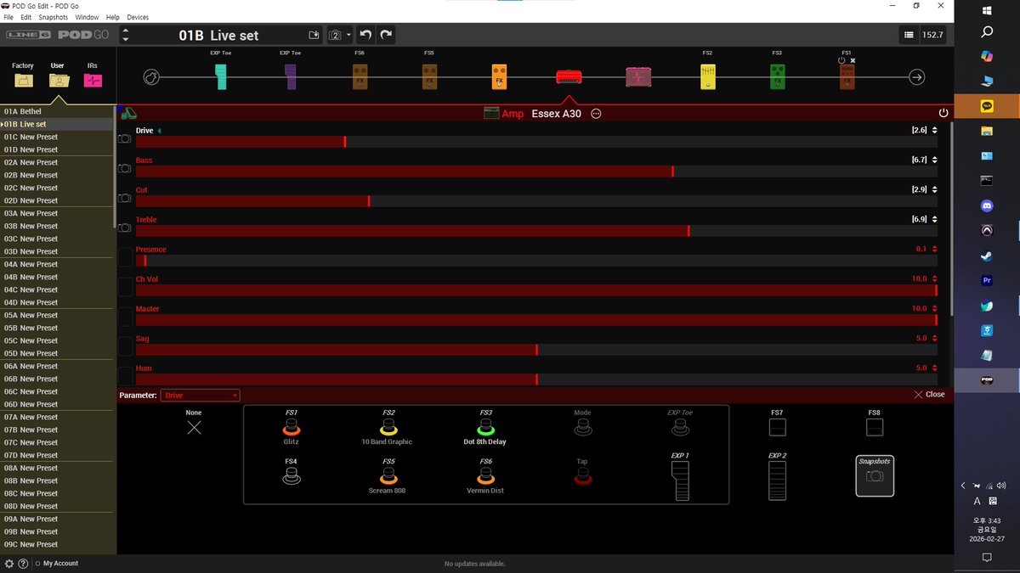Assign to FS3 Dot 8th Delay footswitch
This screenshot has width=1020, height=573.
(485, 427)
